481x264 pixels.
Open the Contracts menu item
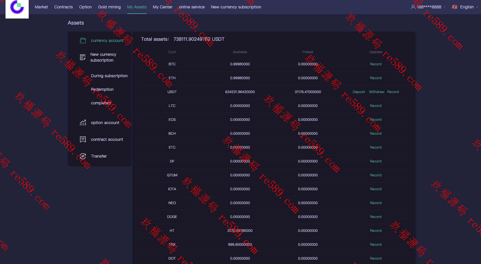click(x=63, y=7)
